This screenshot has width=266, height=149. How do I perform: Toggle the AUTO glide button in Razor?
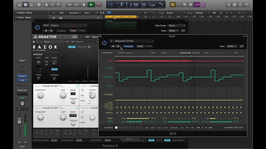coord(55,69)
